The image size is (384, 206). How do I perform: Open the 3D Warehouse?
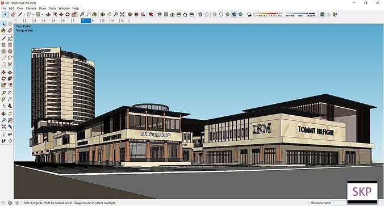[x=130, y=14]
